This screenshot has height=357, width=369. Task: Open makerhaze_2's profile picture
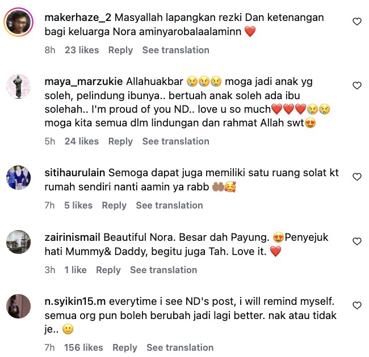[x=18, y=22]
